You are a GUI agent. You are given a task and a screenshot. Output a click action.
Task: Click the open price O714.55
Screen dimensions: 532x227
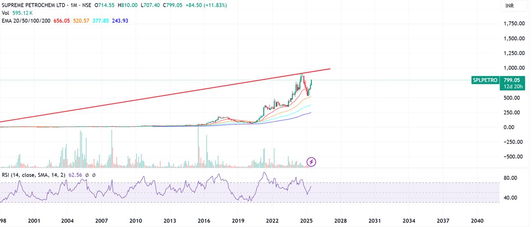[x=105, y=6]
